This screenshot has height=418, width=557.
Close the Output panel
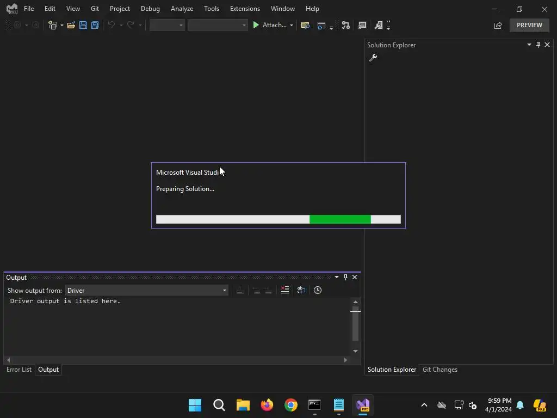pos(355,277)
